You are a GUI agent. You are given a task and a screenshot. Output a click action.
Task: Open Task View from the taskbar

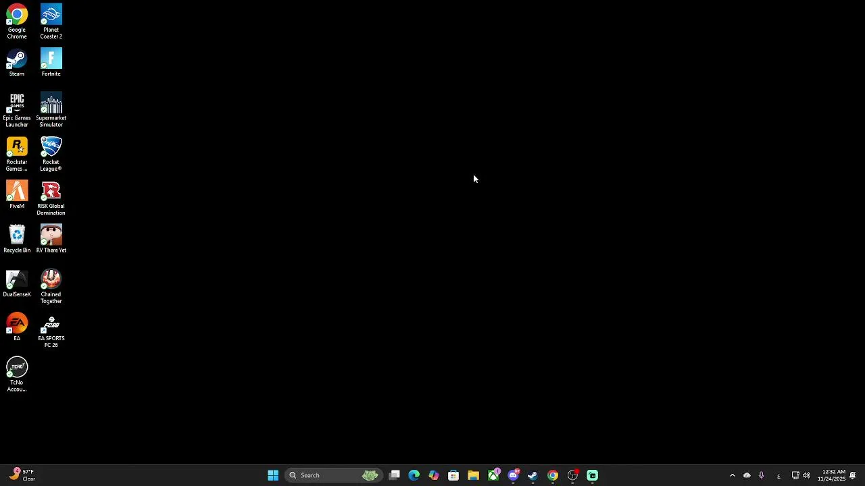point(395,475)
